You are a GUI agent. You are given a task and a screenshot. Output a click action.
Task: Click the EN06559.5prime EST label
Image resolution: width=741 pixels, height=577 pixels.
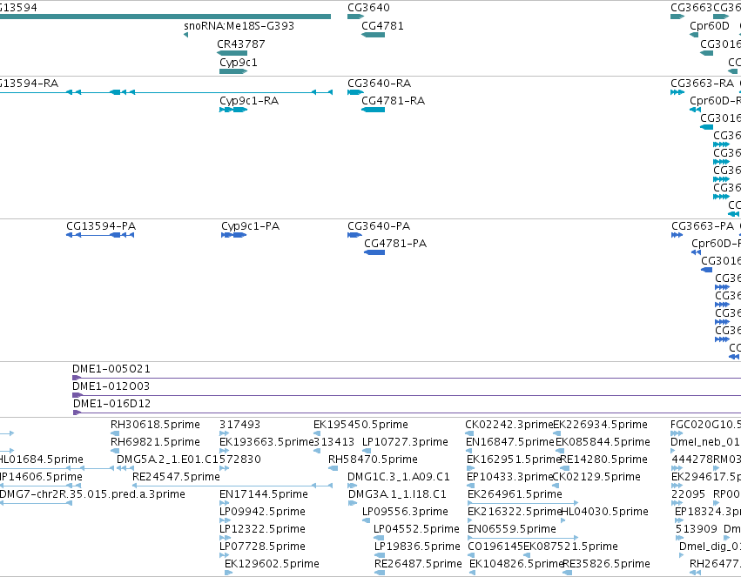512,529
